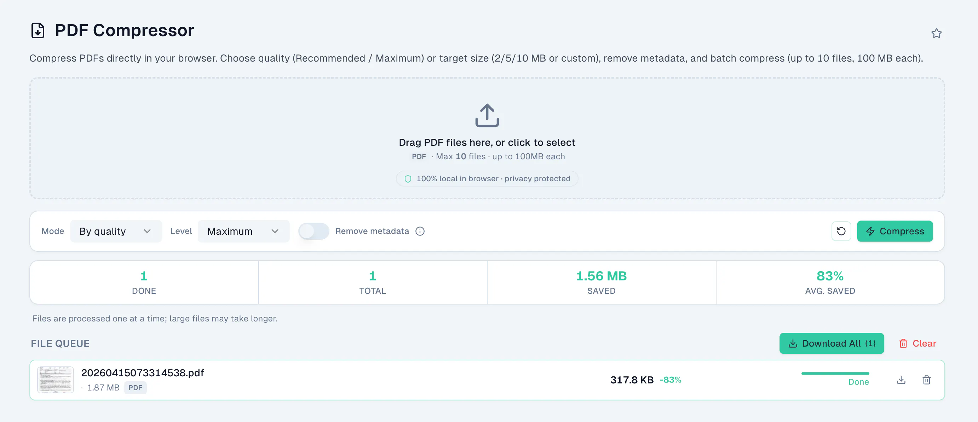The width and height of the screenshot is (978, 422).
Task: Click the PDF Compressor file icon
Action: pos(38,30)
